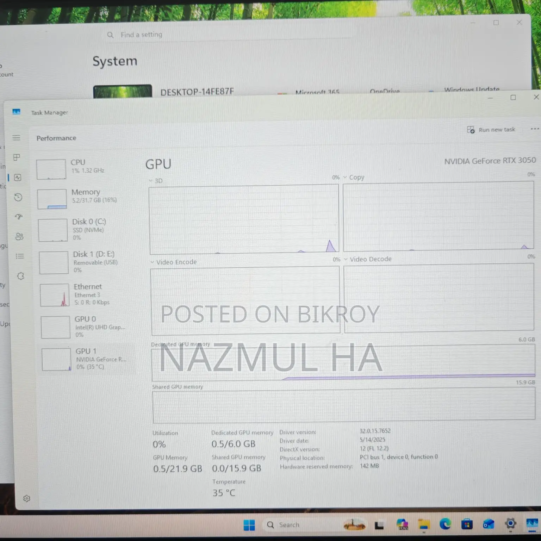Click 142 MB hardware reserved memory value
Viewport: 541px width, 541px height.
pos(369,466)
